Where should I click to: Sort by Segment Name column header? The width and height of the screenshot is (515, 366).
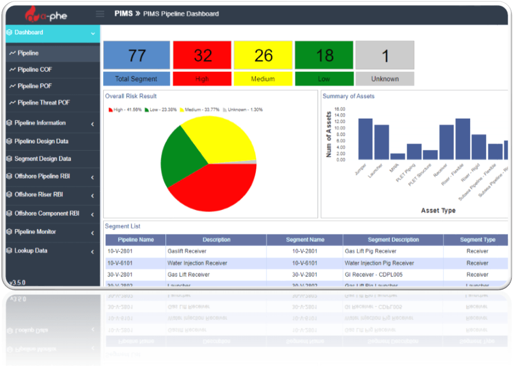click(305, 240)
